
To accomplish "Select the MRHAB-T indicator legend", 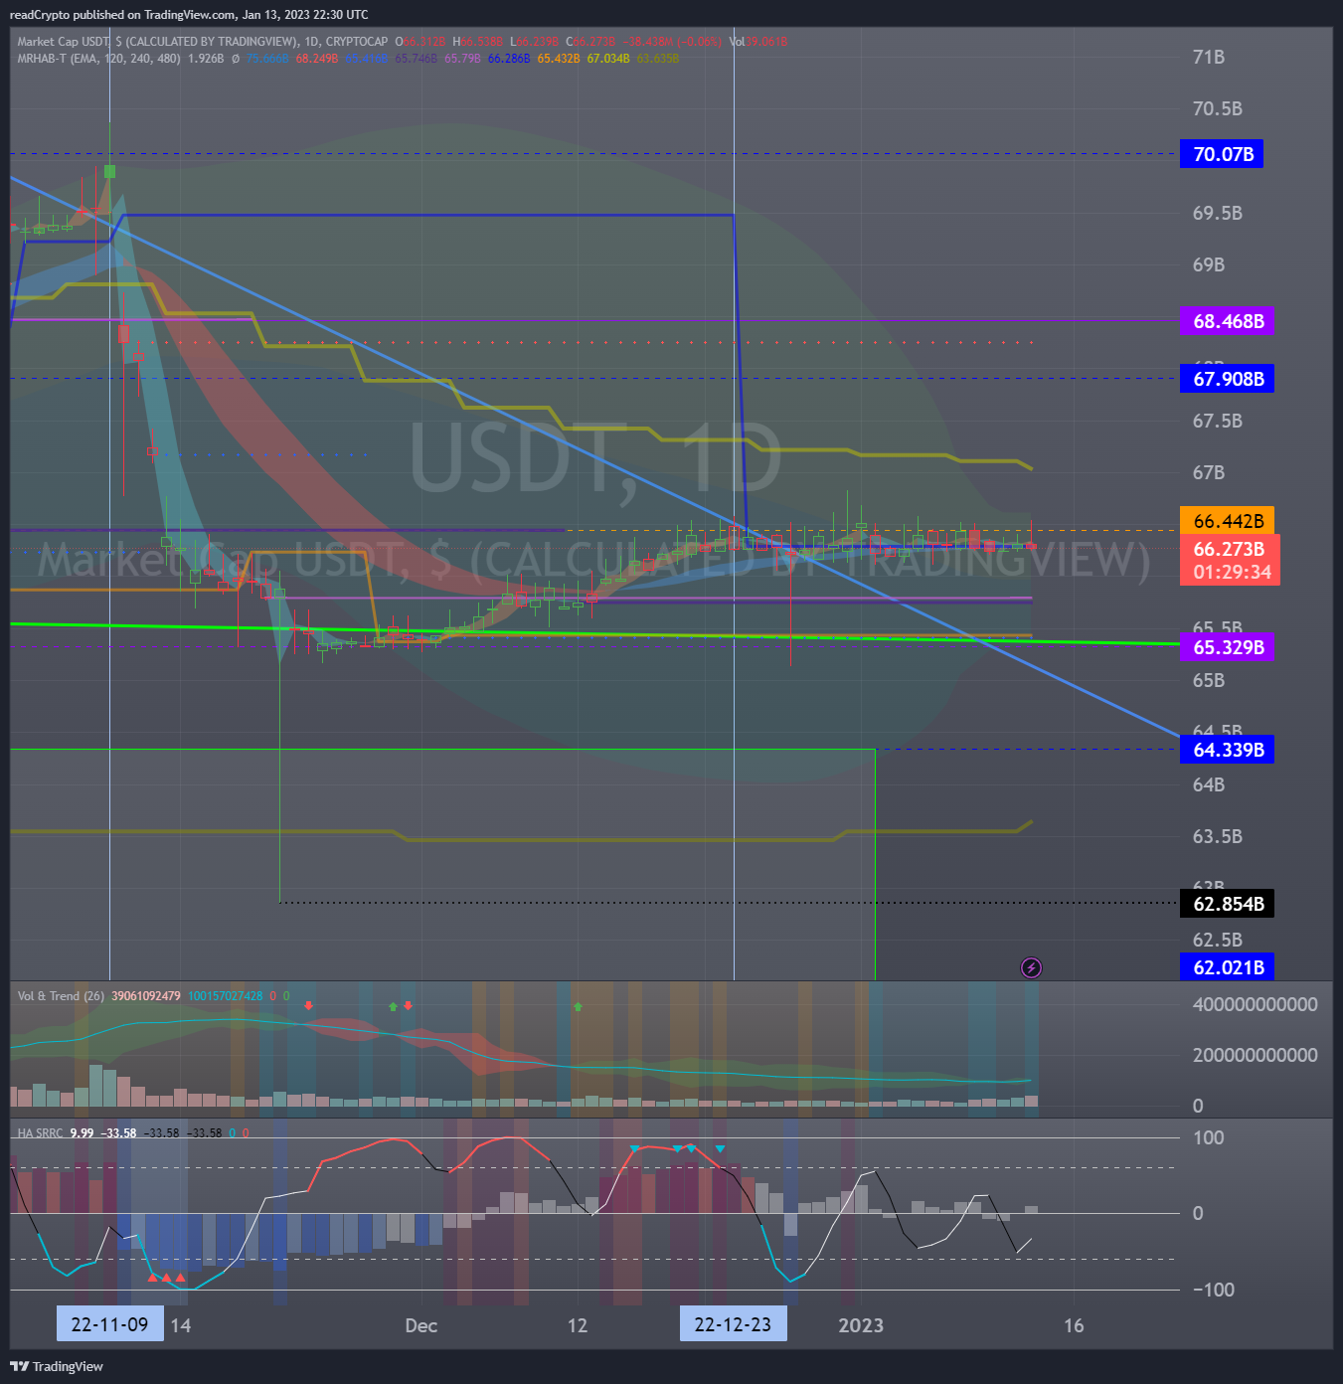I will click(98, 59).
